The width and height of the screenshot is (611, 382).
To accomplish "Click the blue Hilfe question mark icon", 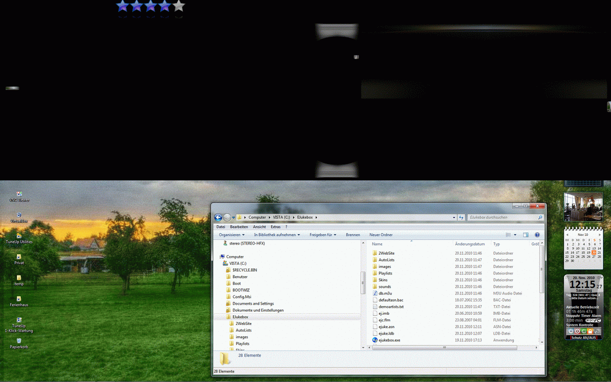I will (x=537, y=235).
